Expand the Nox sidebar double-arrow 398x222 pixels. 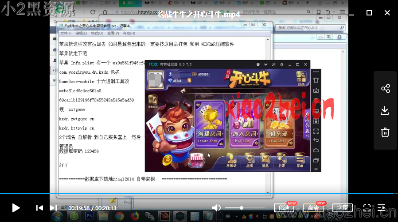pos(316,169)
